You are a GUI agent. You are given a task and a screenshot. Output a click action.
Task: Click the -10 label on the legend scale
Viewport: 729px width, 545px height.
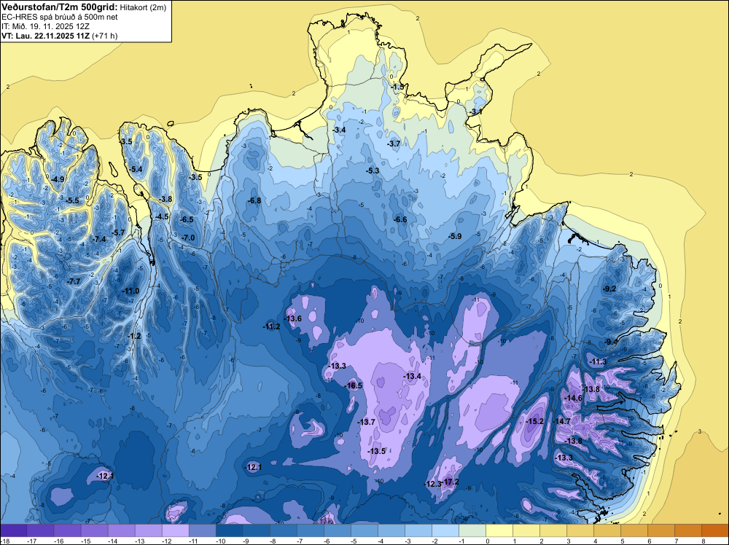(x=220, y=541)
